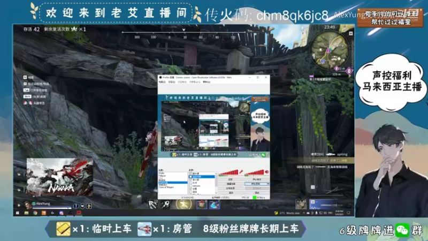This screenshot has width=428, height=241.
Task: Open the red app icon in taskbar
Action: click(79, 212)
